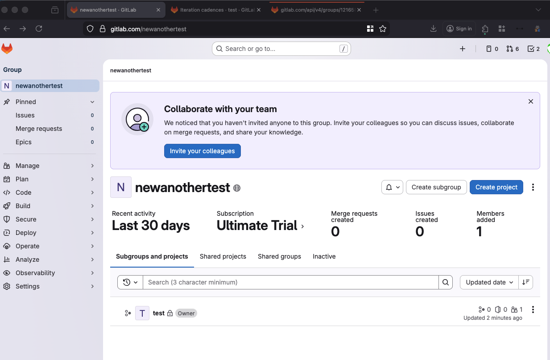Toggle the sort direction button

[526, 282]
